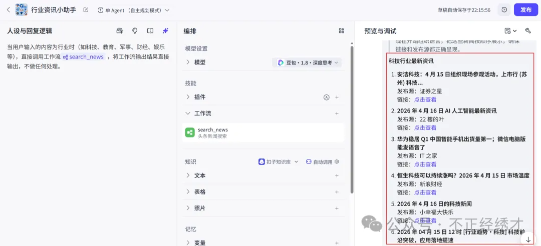This screenshot has width=541, height=246.
Task: Click the 安洁科技 news headline
Action: point(462,78)
